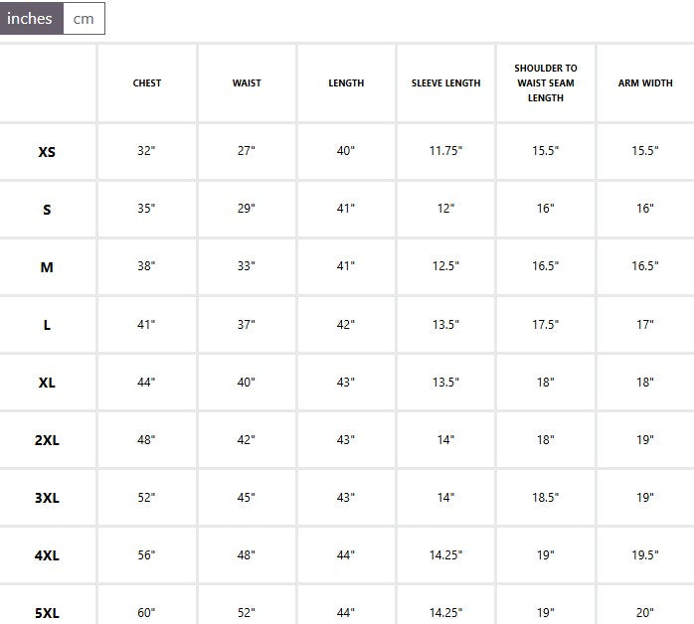Viewport: 694px width, 624px height.
Task: Click the XS sleeve length 11.75" cell
Action: (445, 151)
